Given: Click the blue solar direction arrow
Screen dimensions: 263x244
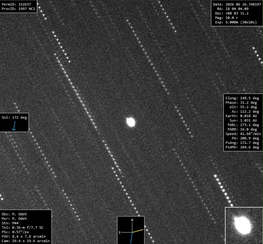Looking at the screenshot, I should pyautogui.click(x=14, y=126).
